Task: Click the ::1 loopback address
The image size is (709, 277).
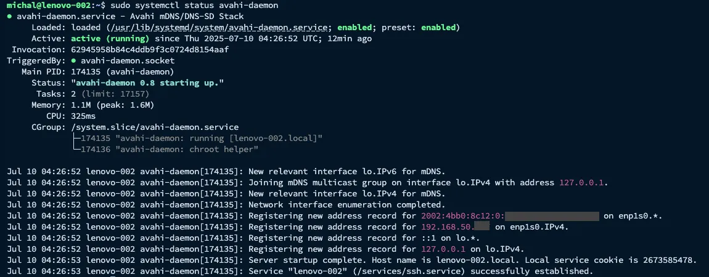Action: point(428,238)
